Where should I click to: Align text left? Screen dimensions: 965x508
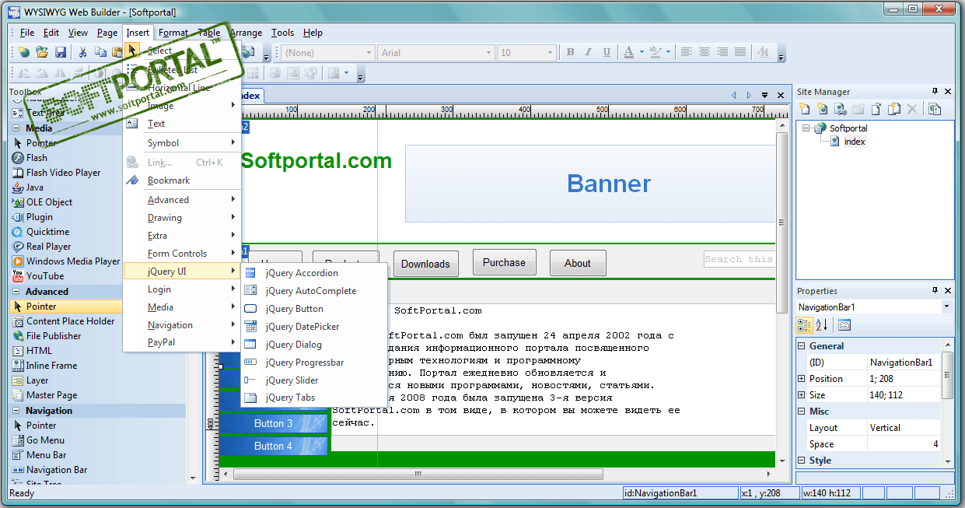(687, 52)
